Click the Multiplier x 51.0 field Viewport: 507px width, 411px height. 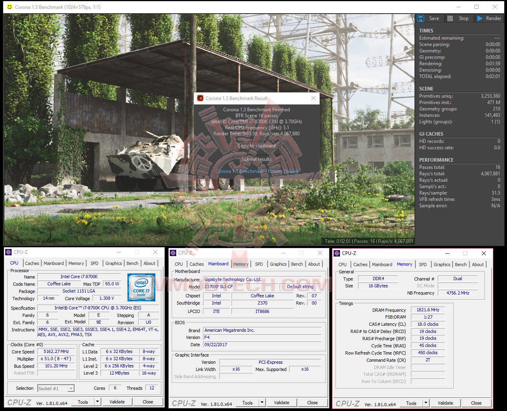(x=56, y=359)
